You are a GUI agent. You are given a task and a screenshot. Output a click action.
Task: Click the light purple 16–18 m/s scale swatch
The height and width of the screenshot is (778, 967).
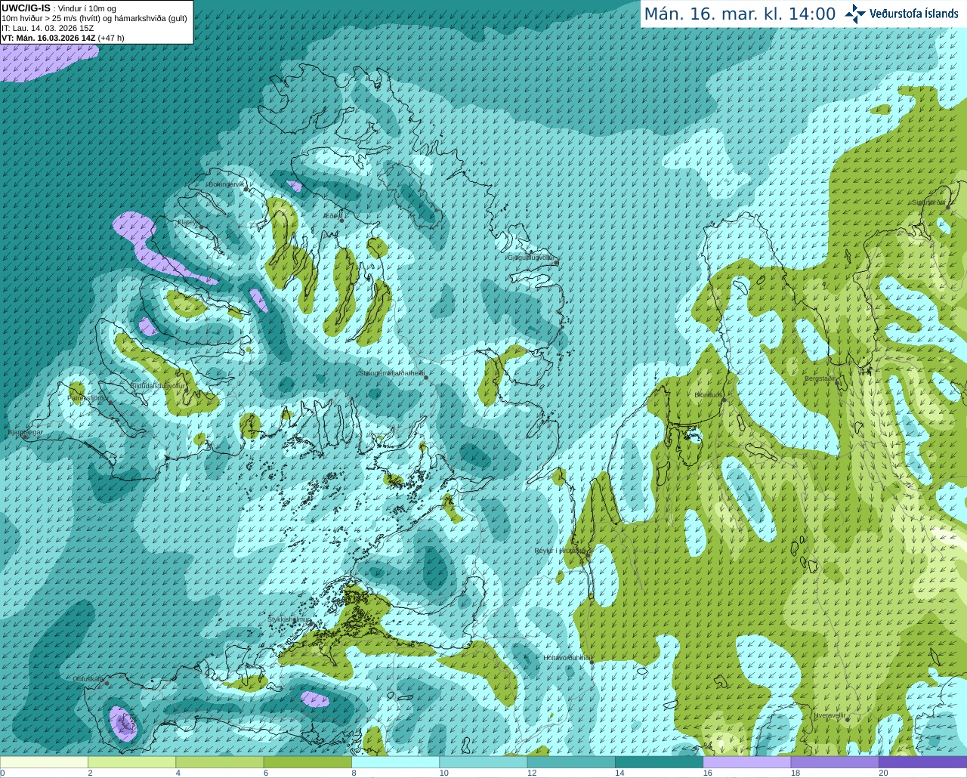(x=747, y=762)
